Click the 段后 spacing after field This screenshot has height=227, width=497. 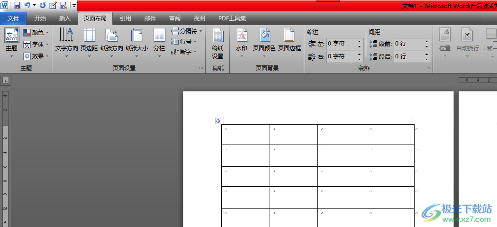pos(408,56)
